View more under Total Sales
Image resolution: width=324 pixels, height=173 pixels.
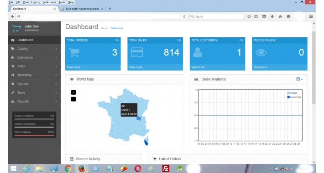pos(136,67)
